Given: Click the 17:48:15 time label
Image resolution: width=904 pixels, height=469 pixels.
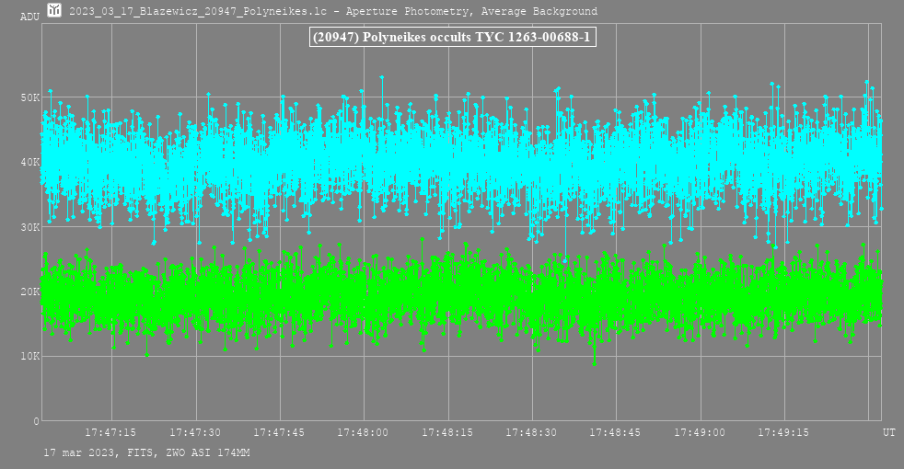Looking at the screenshot, I should (447, 432).
